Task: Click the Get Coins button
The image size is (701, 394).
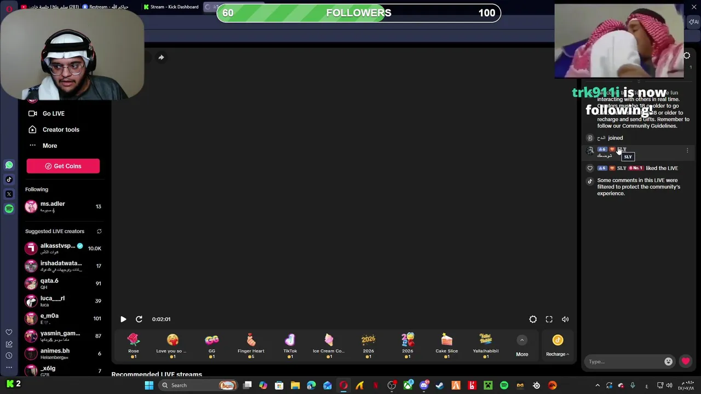Action: pos(63,166)
